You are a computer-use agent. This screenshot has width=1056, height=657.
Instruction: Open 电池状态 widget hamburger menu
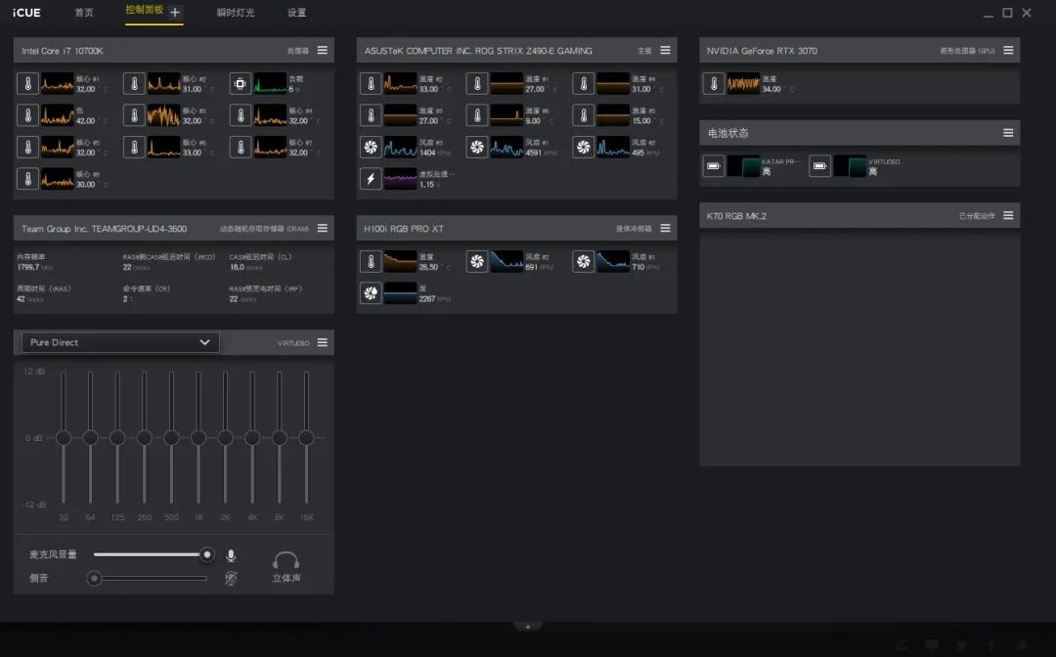pyautogui.click(x=1008, y=133)
